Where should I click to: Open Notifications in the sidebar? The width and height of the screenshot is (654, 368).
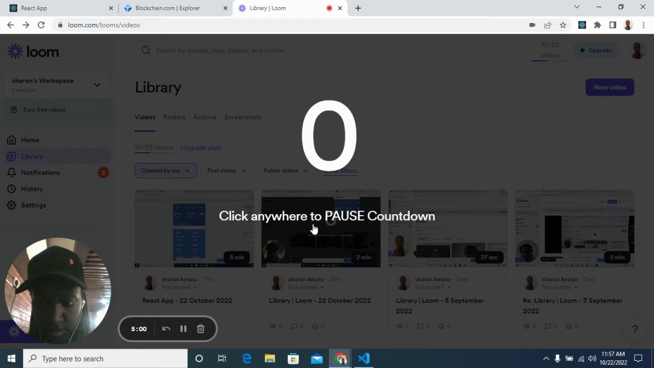(40, 173)
